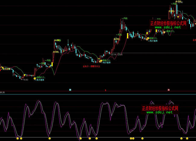The image size is (196, 141).
Task: Click the leftmost smiley on the indicator baseline
Action: point(17,138)
